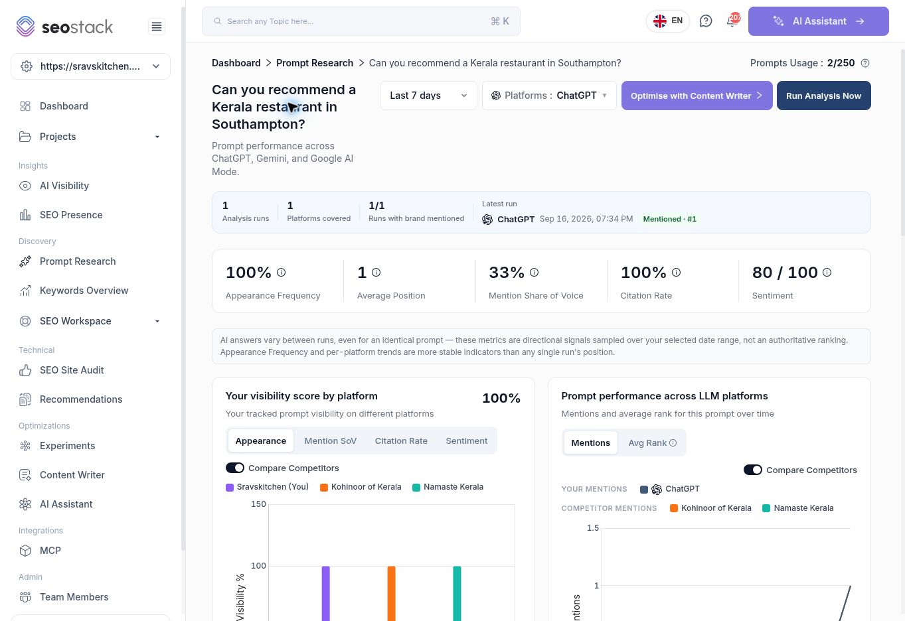Click the Team Members icon
905x621 pixels.
point(25,597)
